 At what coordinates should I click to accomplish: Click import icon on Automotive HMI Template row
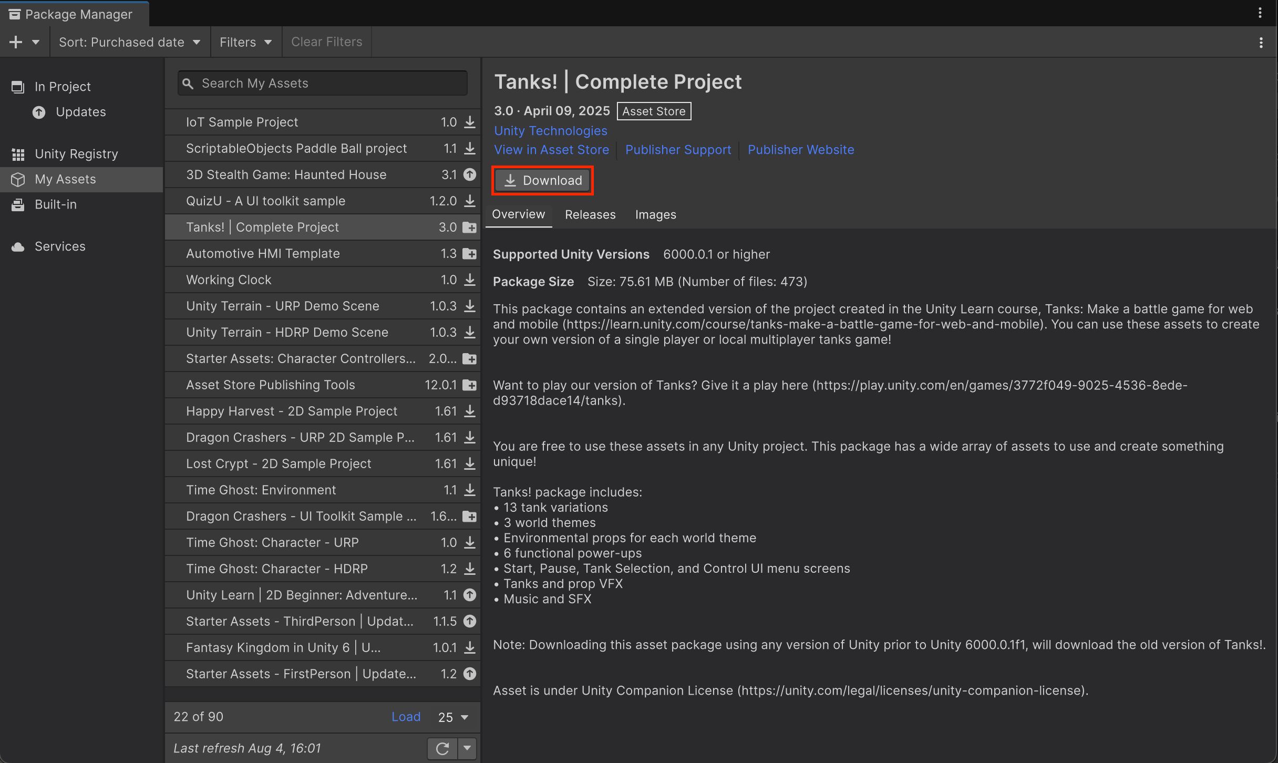tap(469, 254)
